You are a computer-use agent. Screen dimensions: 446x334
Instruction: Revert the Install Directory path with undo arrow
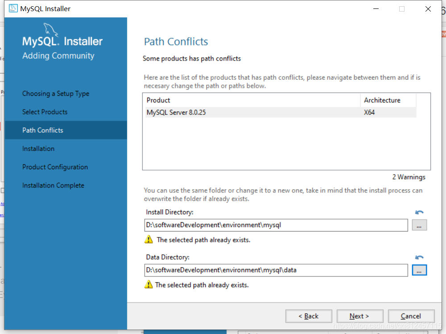pyautogui.click(x=419, y=212)
